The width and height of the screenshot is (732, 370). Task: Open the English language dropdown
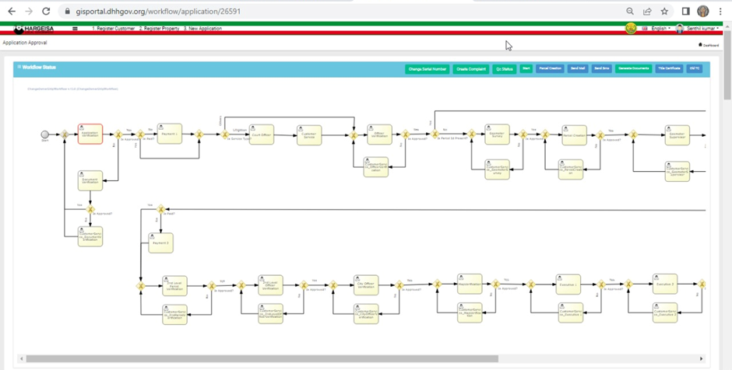(x=656, y=29)
